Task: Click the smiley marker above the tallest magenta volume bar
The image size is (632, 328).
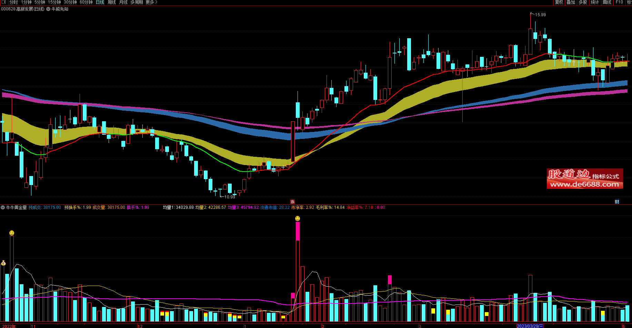Action: coord(298,218)
